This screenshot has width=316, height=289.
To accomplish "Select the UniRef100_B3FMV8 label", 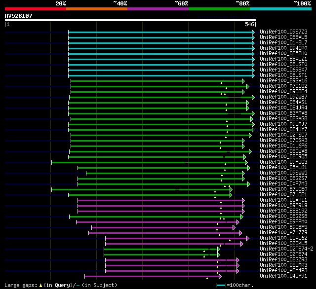I will click(283, 113).
